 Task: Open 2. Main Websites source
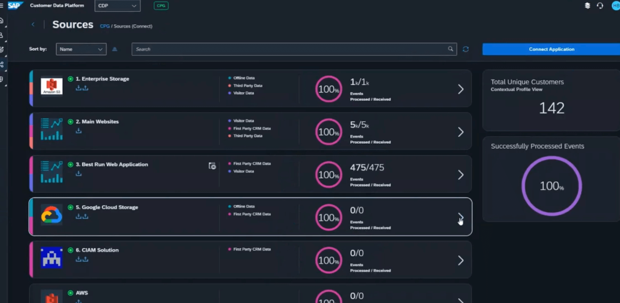click(x=97, y=121)
